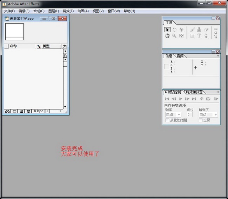Expand the info panel options chevron
Screen dimensions: 228x199
click(218, 56)
